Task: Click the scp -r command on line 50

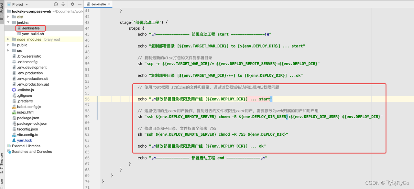Action: pyautogui.click(x=229, y=64)
